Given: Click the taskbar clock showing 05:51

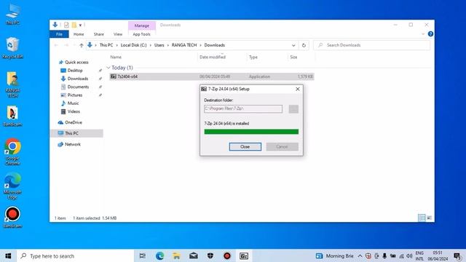Looking at the screenshot, I should click(x=438, y=255).
